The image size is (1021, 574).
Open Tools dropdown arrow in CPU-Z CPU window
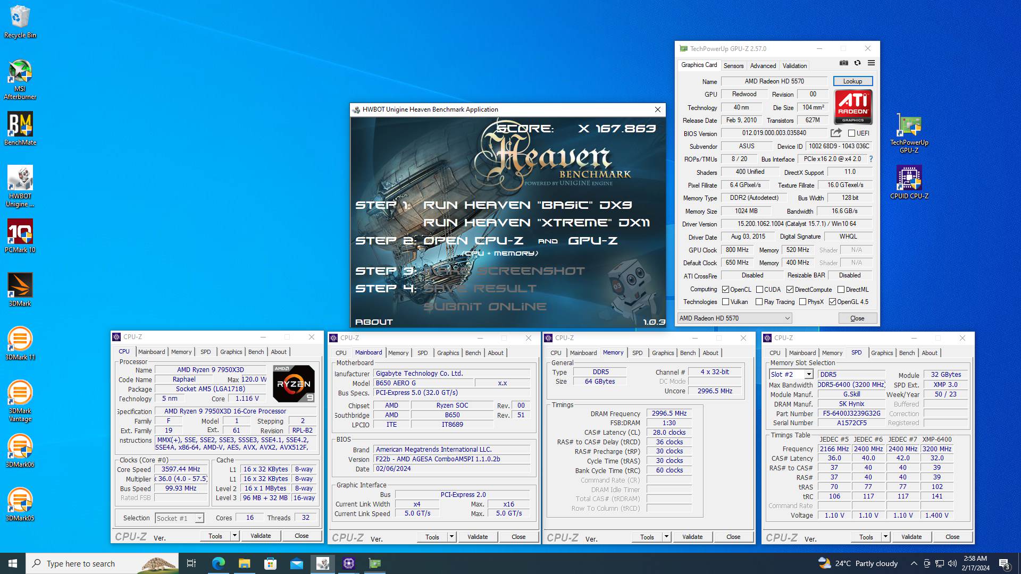click(235, 536)
